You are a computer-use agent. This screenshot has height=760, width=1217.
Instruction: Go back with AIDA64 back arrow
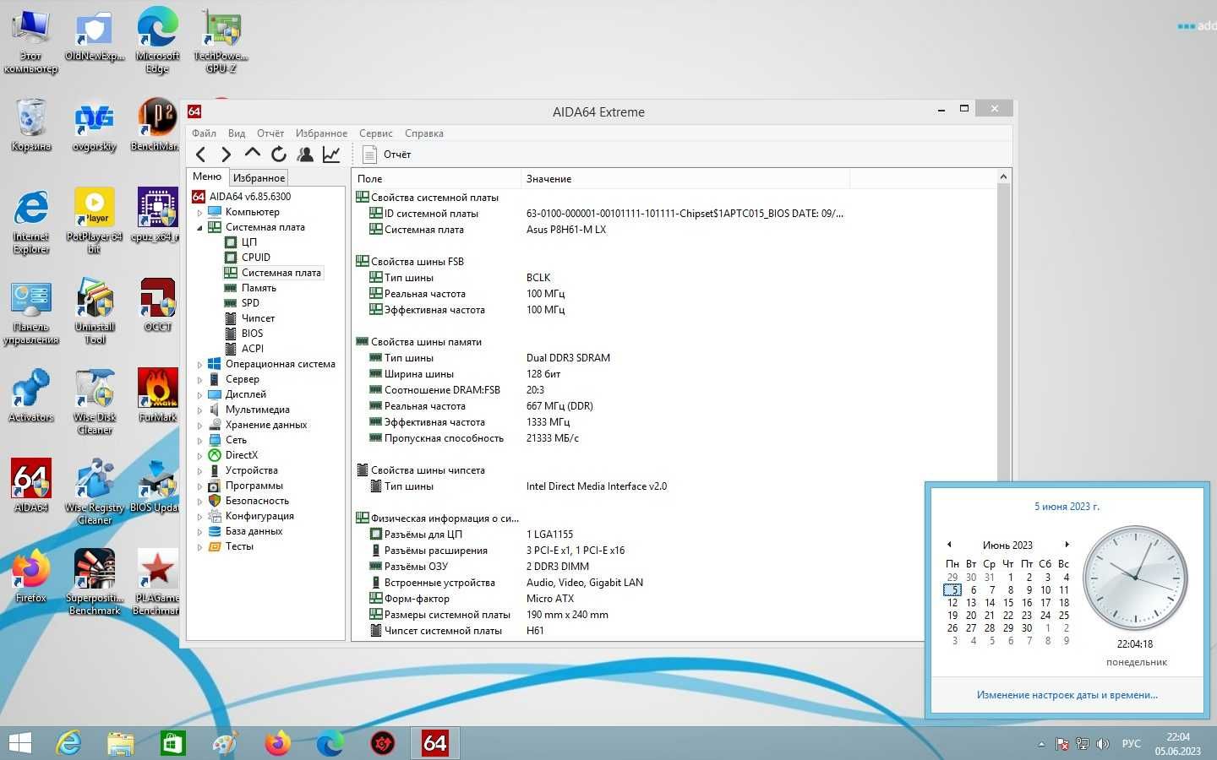click(x=200, y=154)
